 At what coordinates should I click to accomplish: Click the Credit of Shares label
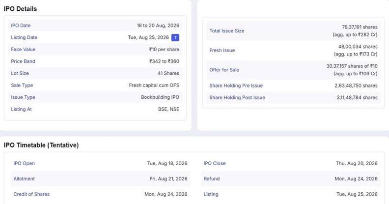31,194
